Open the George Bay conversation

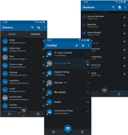pyautogui.click(x=68, y=64)
